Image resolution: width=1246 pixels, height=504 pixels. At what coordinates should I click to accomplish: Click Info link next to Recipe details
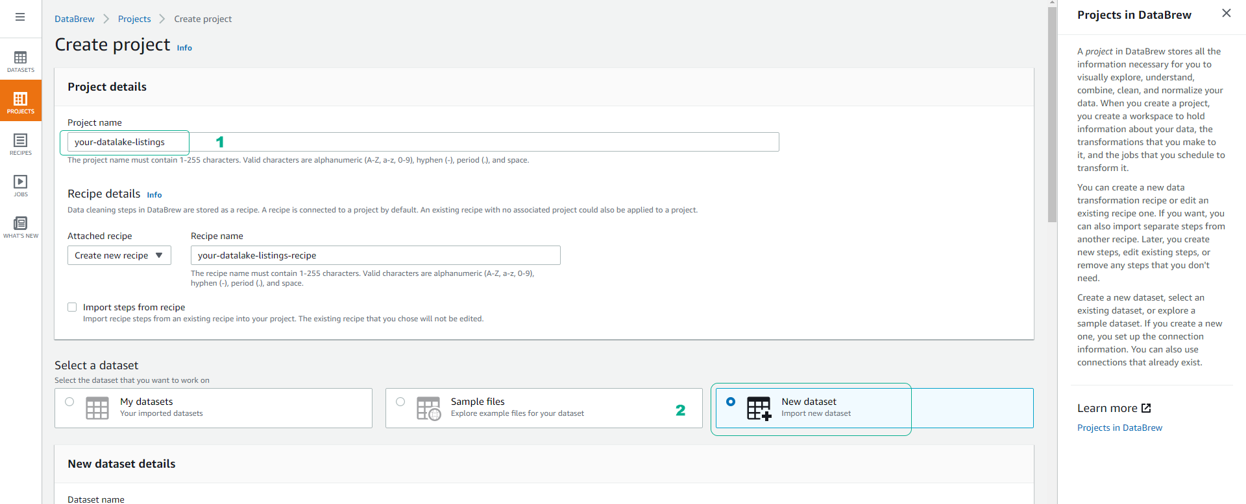click(x=154, y=195)
